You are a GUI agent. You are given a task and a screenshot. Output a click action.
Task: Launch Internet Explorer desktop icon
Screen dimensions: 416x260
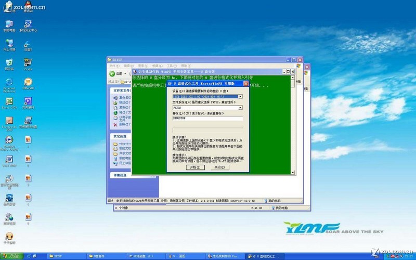pyautogui.click(x=9, y=85)
